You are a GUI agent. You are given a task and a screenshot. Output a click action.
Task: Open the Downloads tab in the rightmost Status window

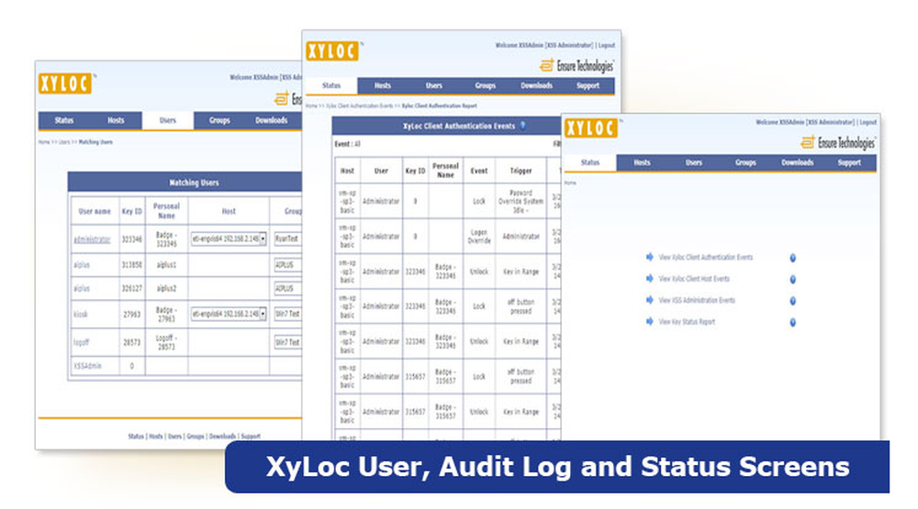797,162
